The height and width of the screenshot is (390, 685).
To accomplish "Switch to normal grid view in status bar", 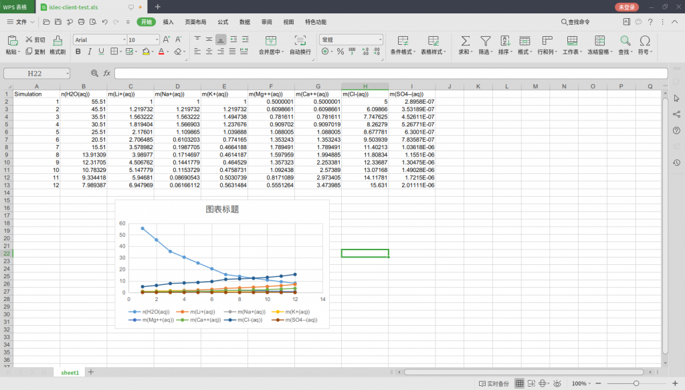I will point(519,383).
